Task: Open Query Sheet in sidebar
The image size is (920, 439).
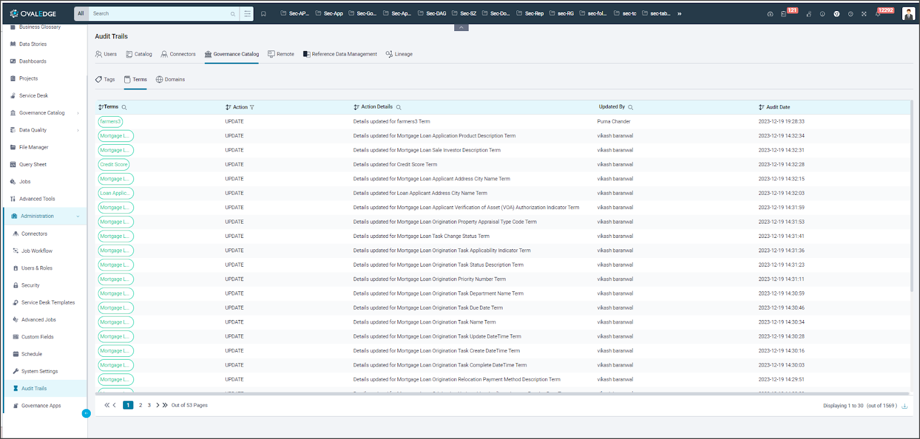Action: (33, 165)
